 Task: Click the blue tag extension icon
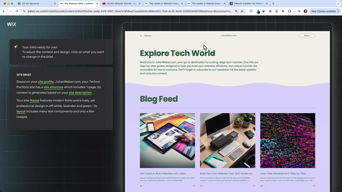283,11
